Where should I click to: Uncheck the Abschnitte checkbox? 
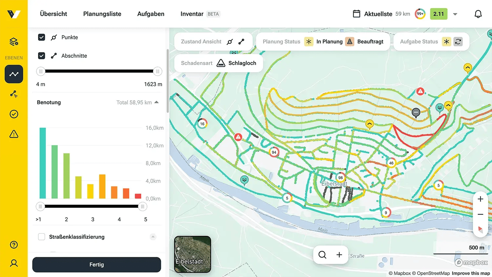point(42,56)
